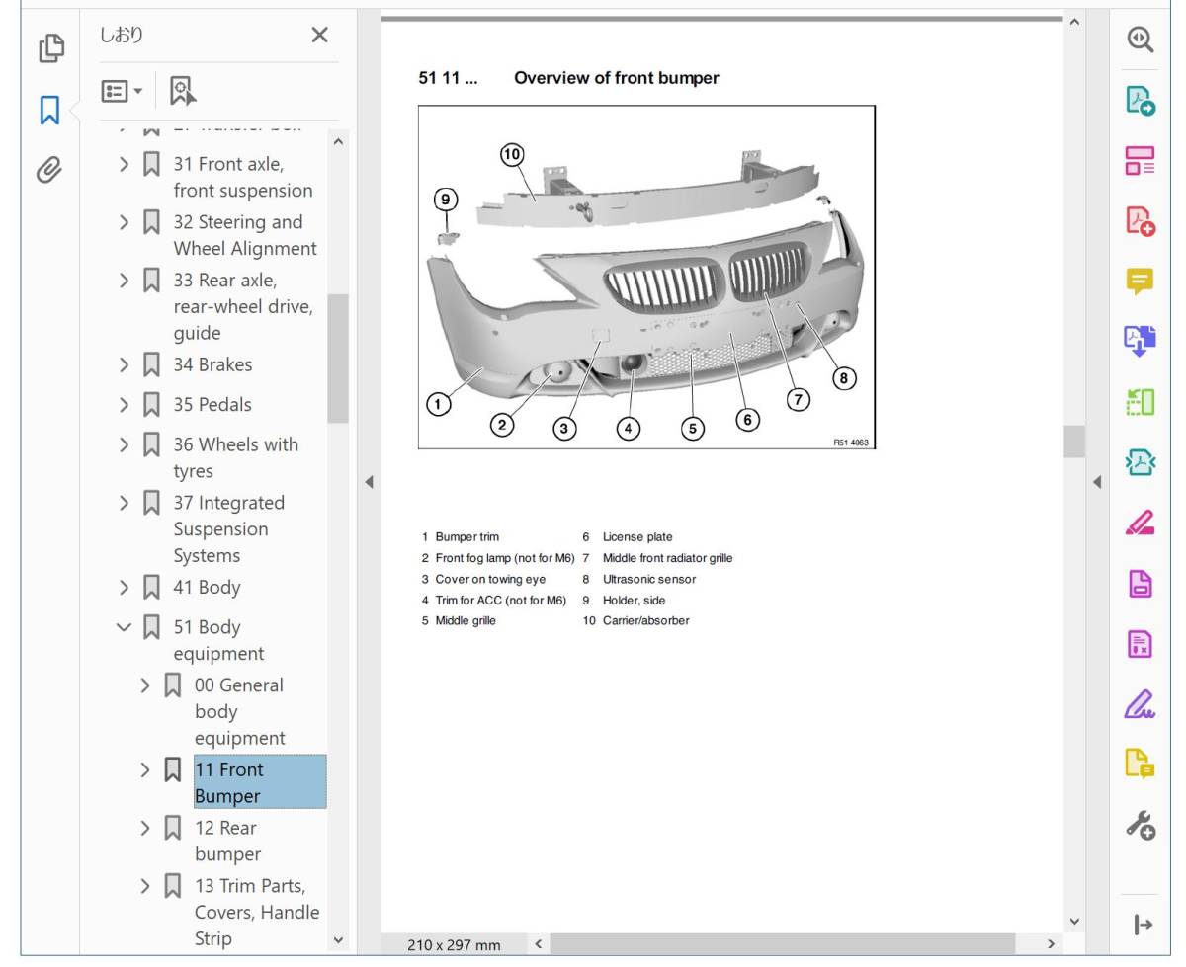Expand the 12 Rear bumper bookmark
1186x967 pixels.
145,827
